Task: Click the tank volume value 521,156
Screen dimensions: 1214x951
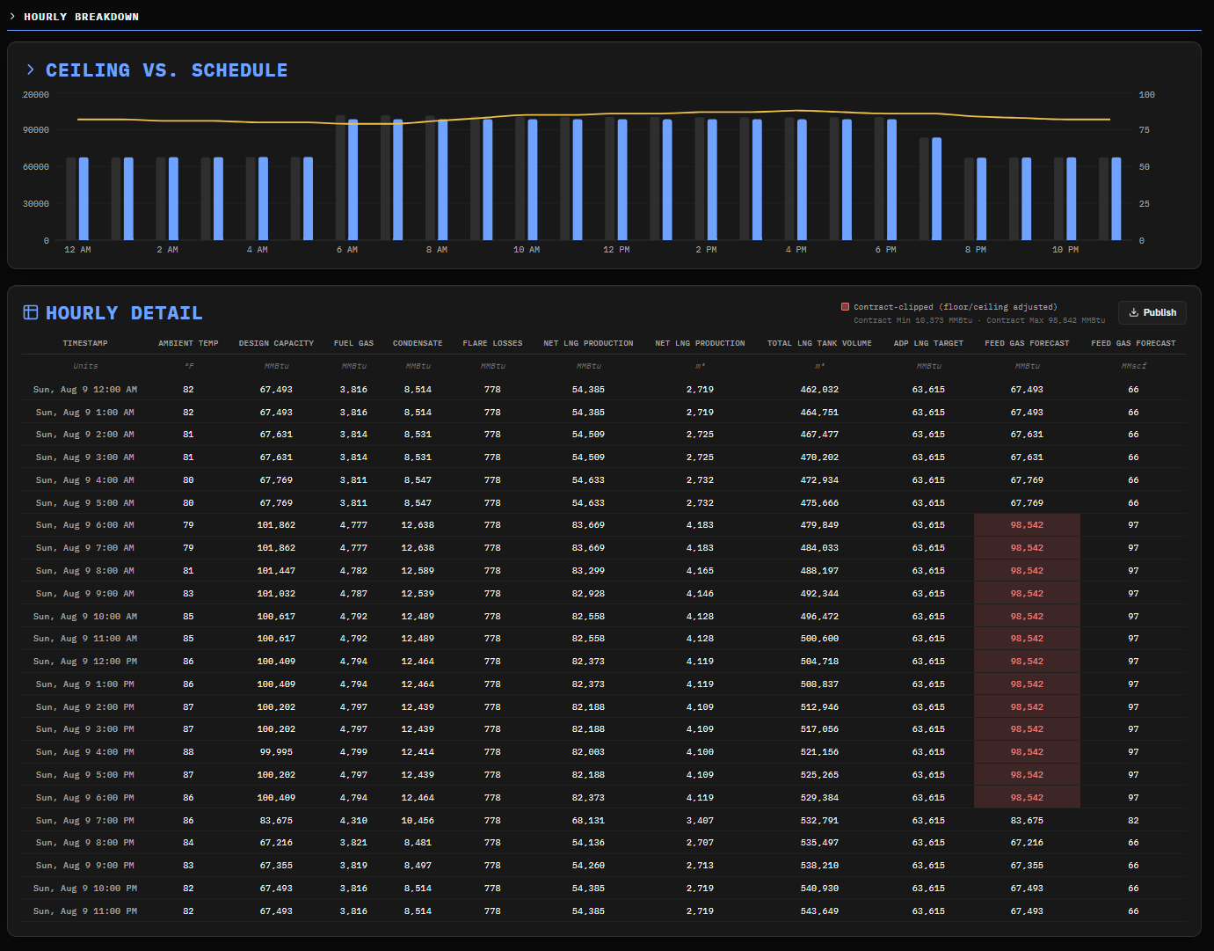Action: click(x=819, y=752)
